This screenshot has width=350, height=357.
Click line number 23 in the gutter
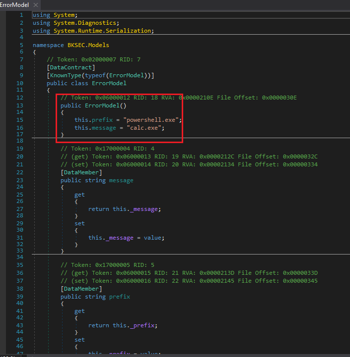click(x=20, y=180)
